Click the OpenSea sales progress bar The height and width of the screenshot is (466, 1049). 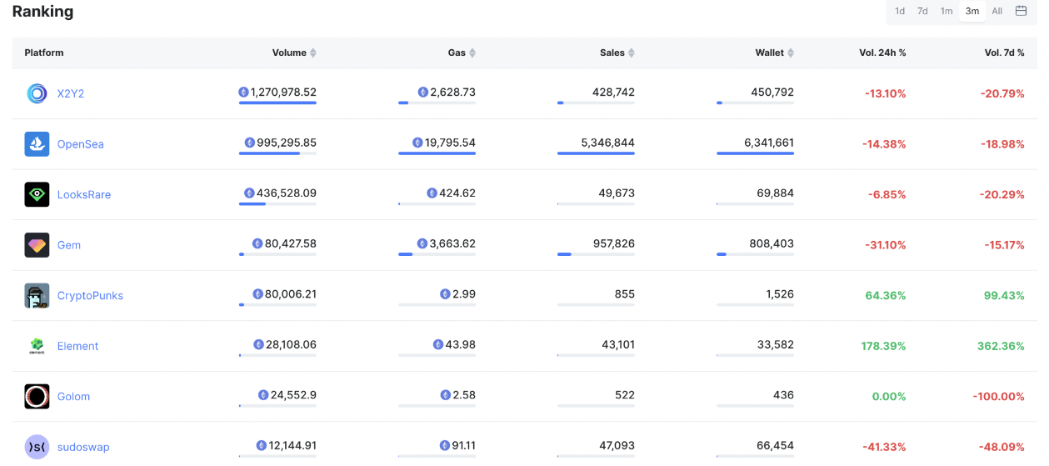click(596, 153)
